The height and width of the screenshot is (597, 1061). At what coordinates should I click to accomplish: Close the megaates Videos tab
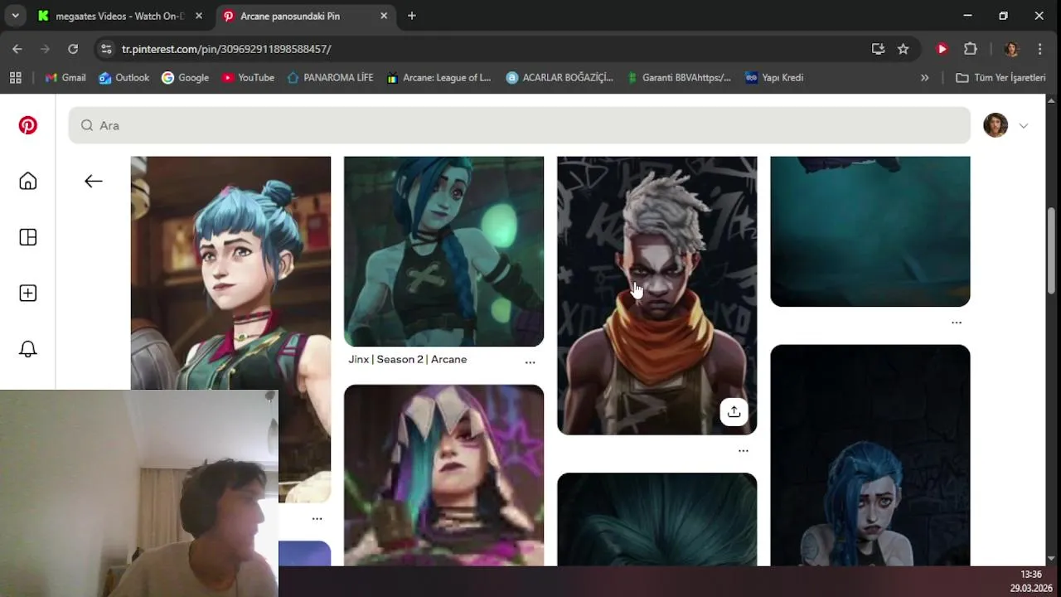(x=199, y=16)
